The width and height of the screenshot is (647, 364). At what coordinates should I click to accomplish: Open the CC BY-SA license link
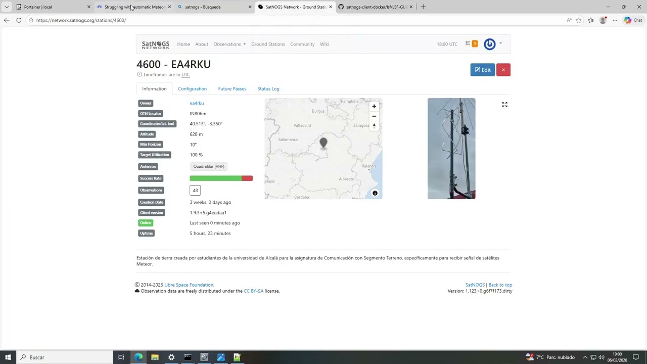tap(253, 291)
